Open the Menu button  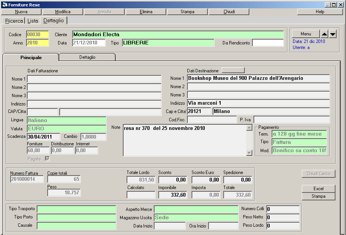pos(306,34)
